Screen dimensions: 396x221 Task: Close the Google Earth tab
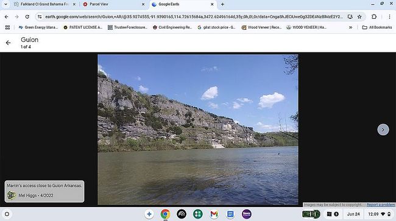[212, 4]
